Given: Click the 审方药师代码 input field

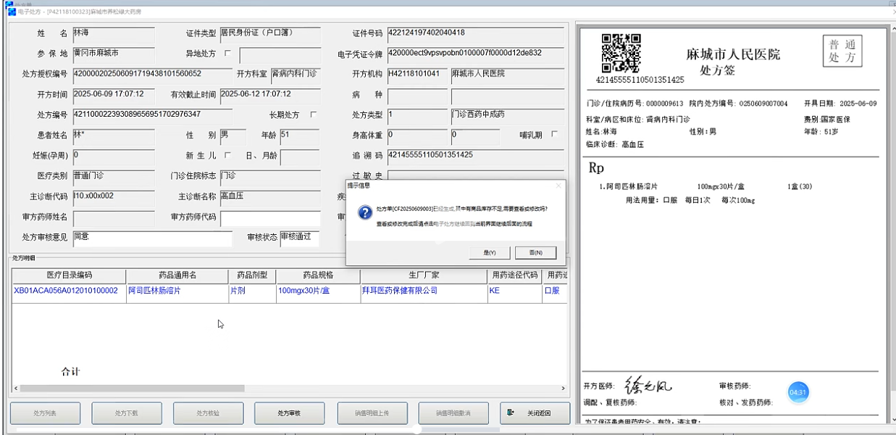Looking at the screenshot, I should tap(270, 218).
